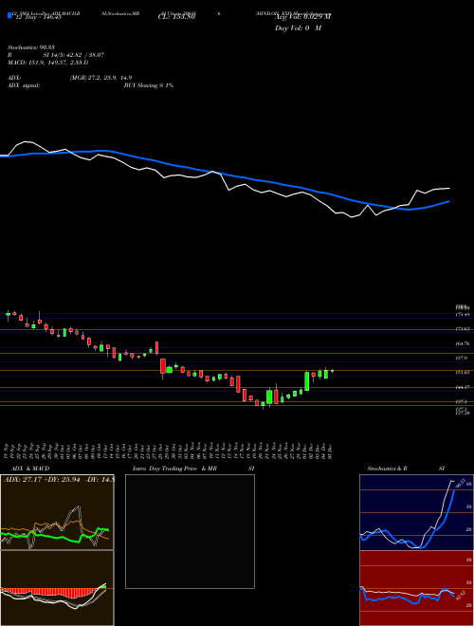
Task: Click the 'MACD: 151.9, 149.57, 2.33 D' line
Action: tap(48, 63)
